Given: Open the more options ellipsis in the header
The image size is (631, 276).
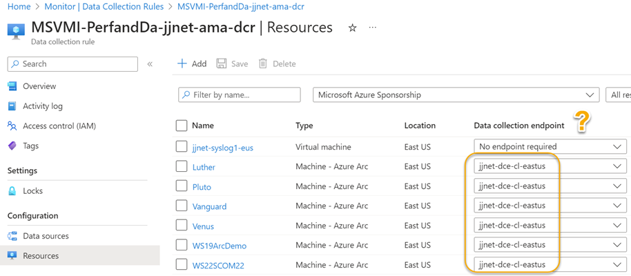Looking at the screenshot, I should pyautogui.click(x=373, y=28).
